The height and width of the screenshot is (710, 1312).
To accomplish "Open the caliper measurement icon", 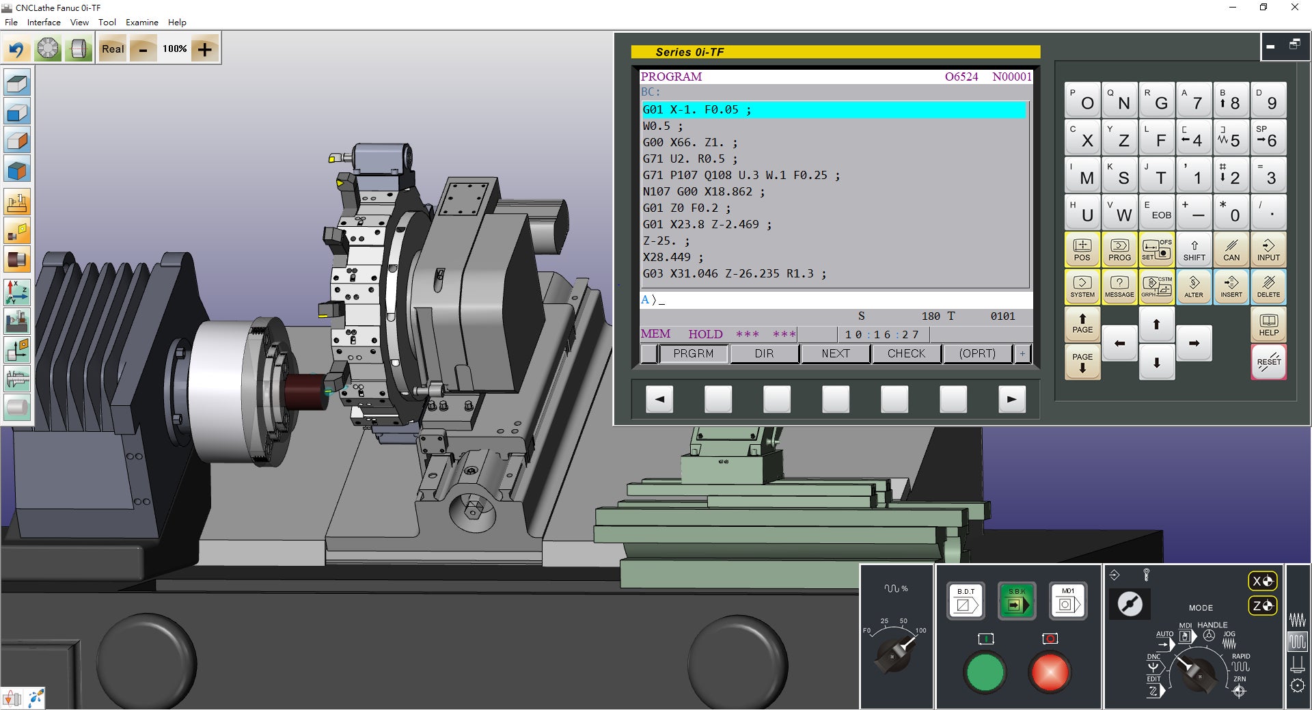I will (17, 379).
